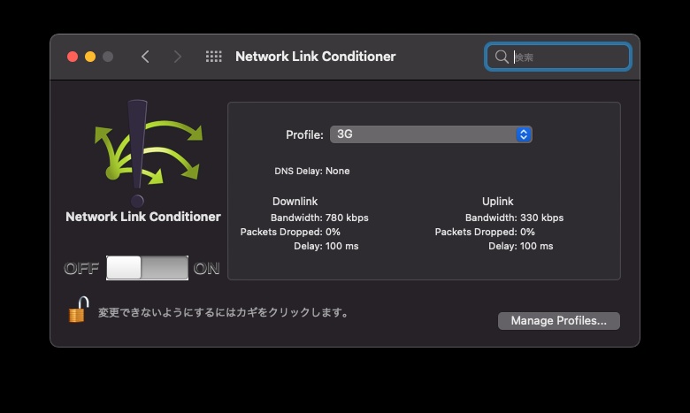The image size is (690, 413).
Task: Click the OFF label beside the switch
Action: pyautogui.click(x=81, y=268)
